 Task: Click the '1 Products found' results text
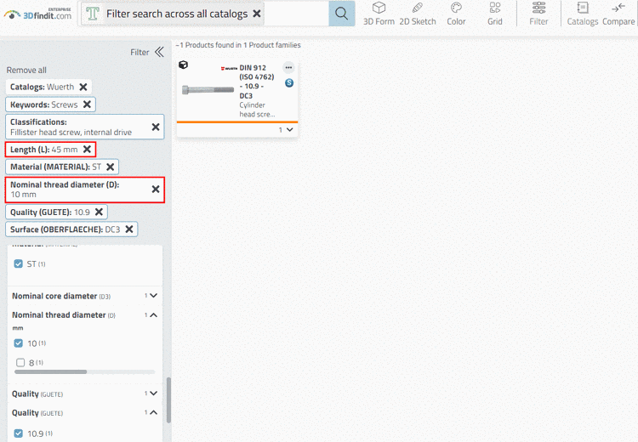(x=240, y=45)
